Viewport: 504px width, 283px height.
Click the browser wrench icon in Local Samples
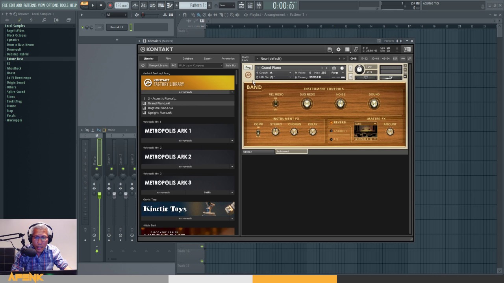pyautogui.click(x=44, y=20)
